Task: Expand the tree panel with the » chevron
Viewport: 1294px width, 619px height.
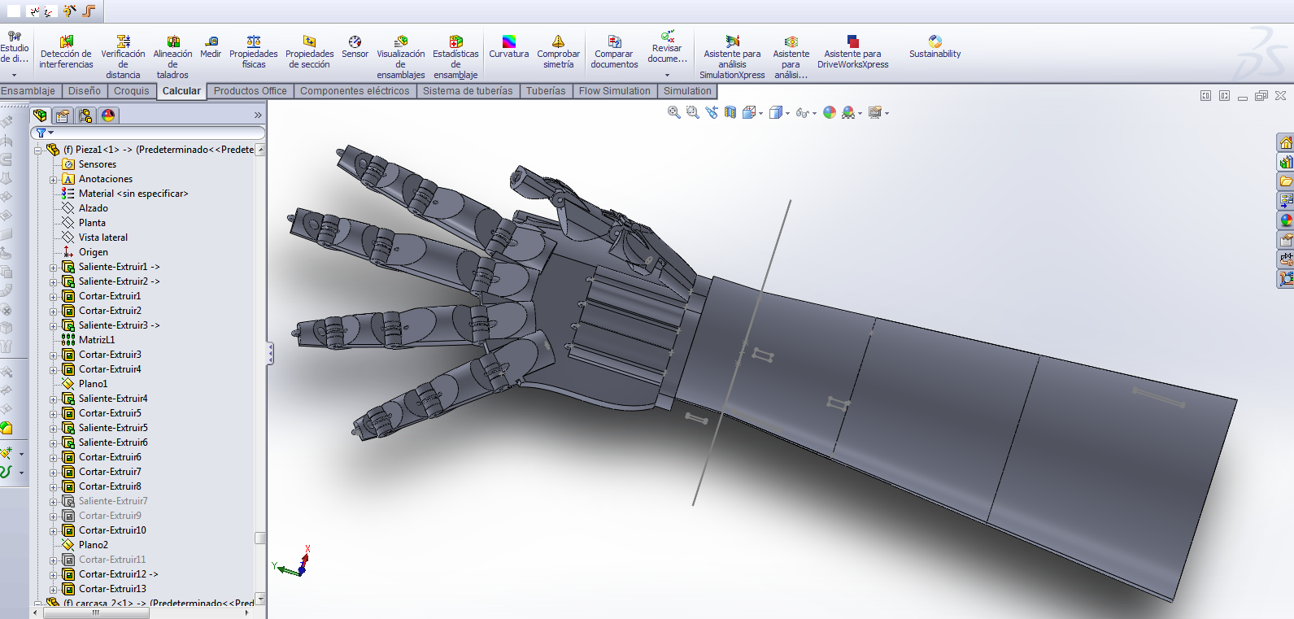Action: [x=258, y=116]
